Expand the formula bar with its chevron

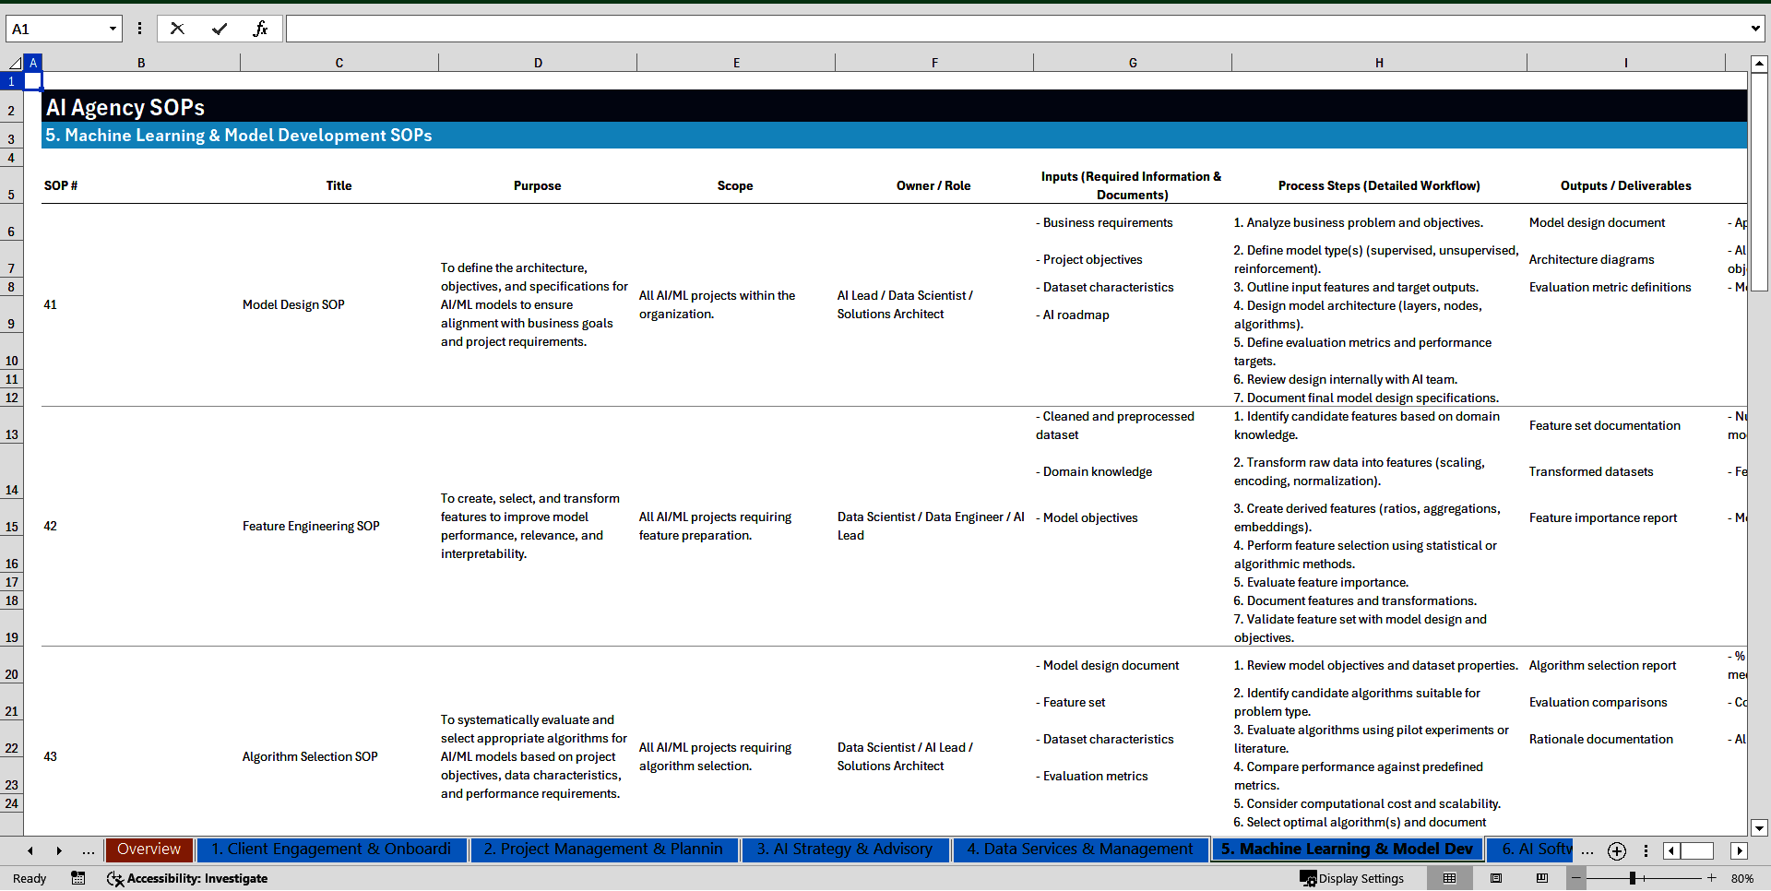1757,29
